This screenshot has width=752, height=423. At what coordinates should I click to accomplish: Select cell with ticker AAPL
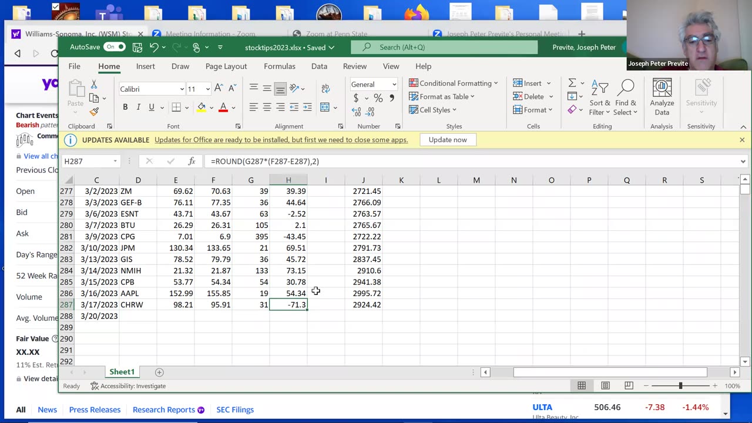coord(138,293)
